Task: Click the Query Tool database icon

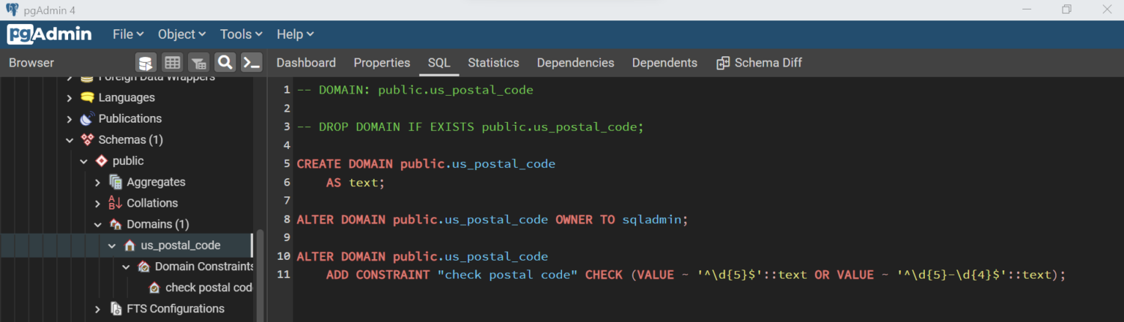Action: [146, 63]
